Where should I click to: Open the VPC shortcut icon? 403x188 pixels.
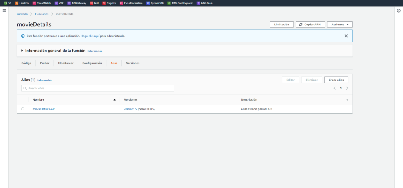(56, 3)
